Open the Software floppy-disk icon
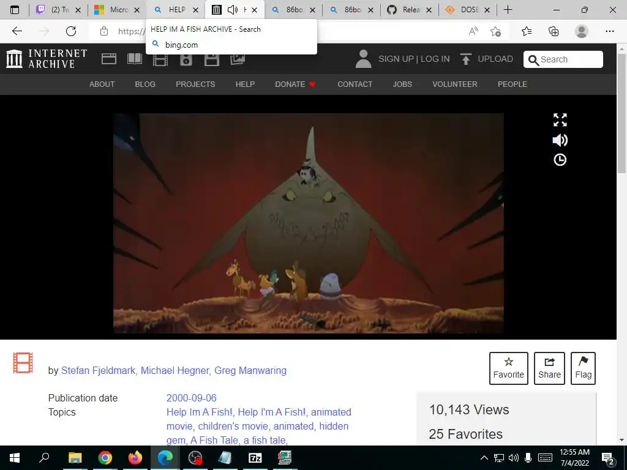The width and height of the screenshot is (627, 470). [x=211, y=60]
